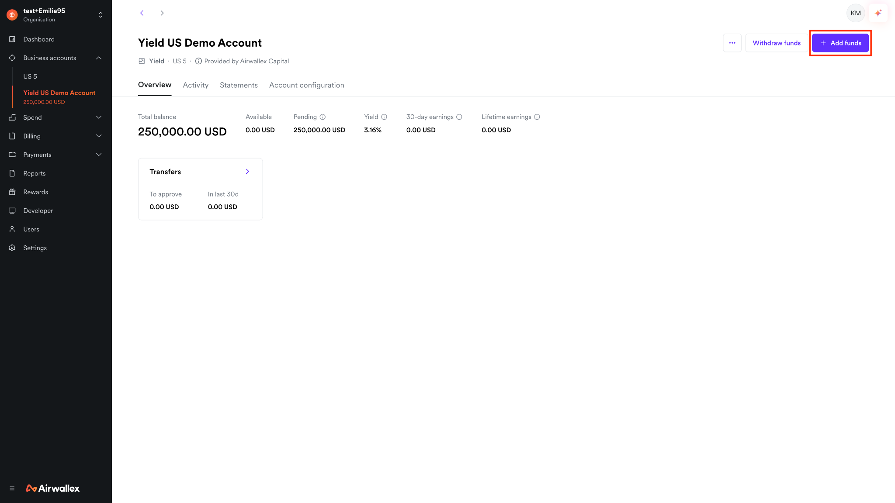Switch to the Account configuration tab
This screenshot has height=503, width=895.
[x=307, y=85]
